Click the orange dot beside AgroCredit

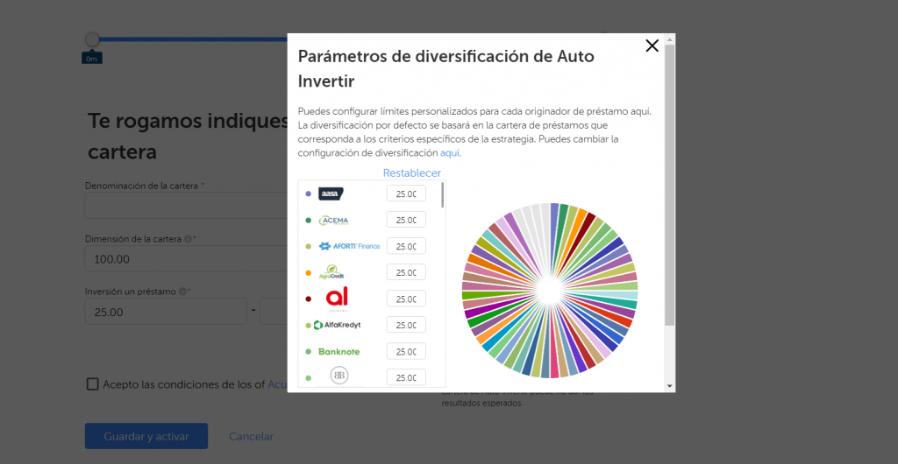point(308,273)
